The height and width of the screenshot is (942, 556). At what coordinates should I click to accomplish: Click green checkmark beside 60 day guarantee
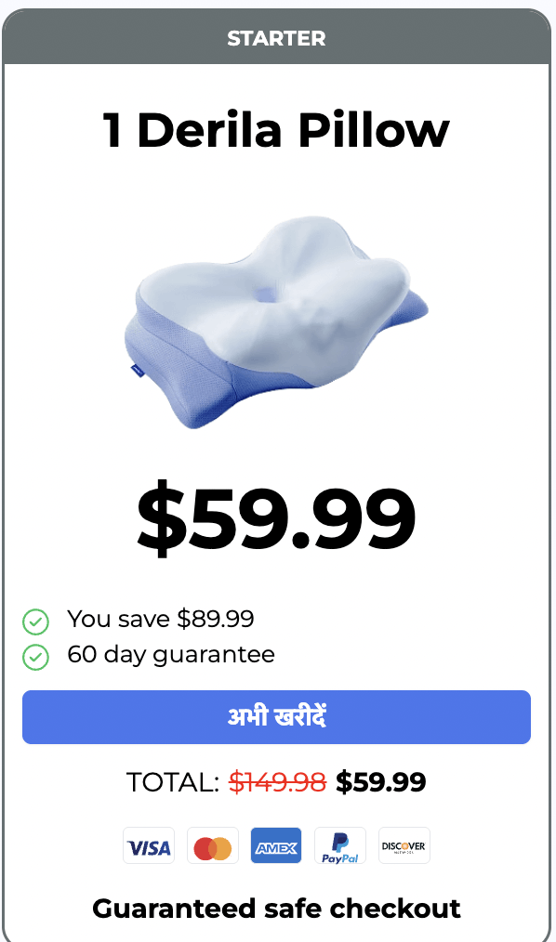[x=35, y=657]
